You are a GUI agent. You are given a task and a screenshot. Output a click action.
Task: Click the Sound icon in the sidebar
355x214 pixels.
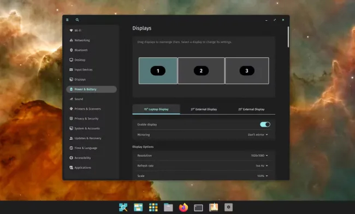[71, 99]
